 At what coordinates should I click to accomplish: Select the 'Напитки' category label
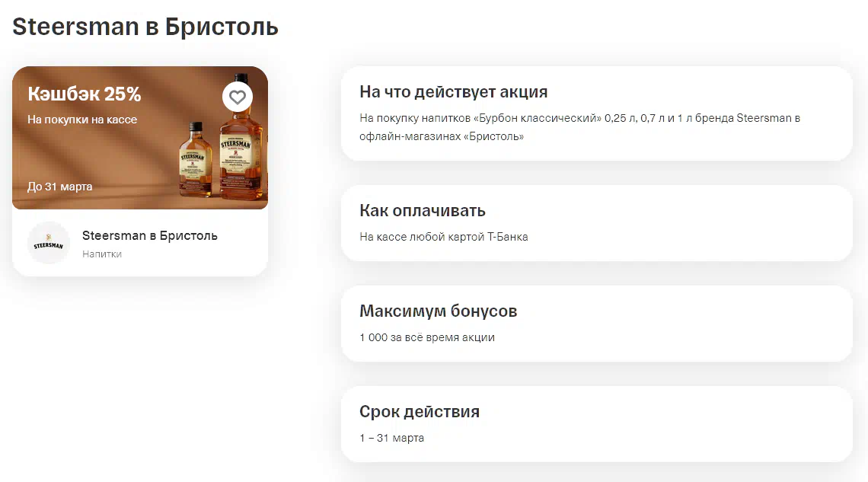point(102,254)
